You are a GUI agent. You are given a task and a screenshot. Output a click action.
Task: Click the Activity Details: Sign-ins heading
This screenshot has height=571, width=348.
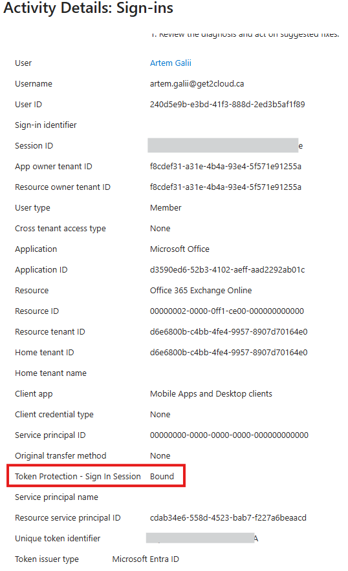click(x=88, y=8)
